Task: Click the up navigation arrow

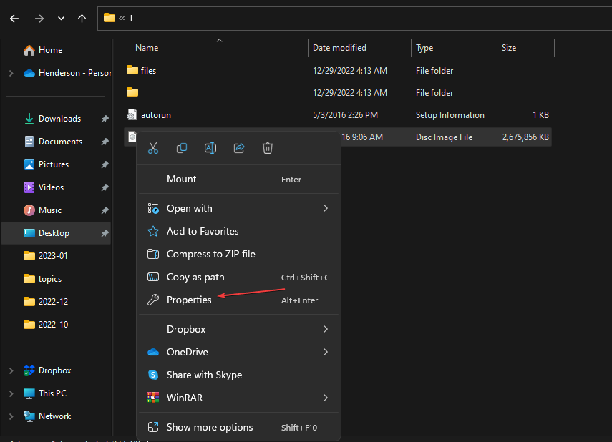Action: (82, 19)
